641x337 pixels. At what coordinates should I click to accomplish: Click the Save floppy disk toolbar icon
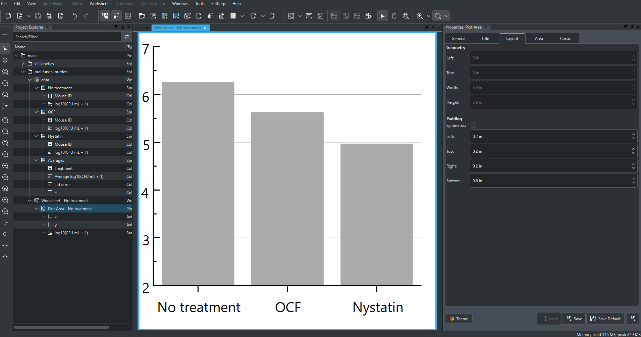pos(38,16)
